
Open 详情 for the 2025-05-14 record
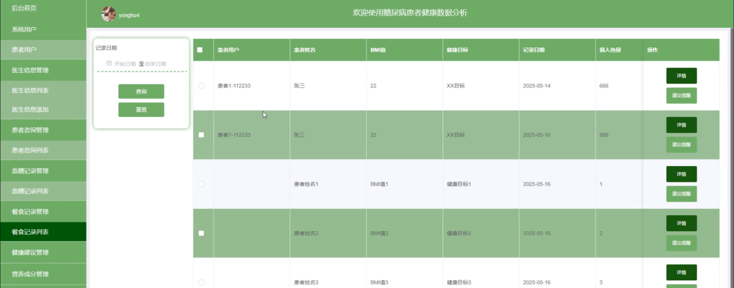(x=681, y=76)
